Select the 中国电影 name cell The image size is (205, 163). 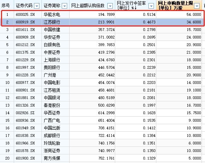[x=52, y=83]
